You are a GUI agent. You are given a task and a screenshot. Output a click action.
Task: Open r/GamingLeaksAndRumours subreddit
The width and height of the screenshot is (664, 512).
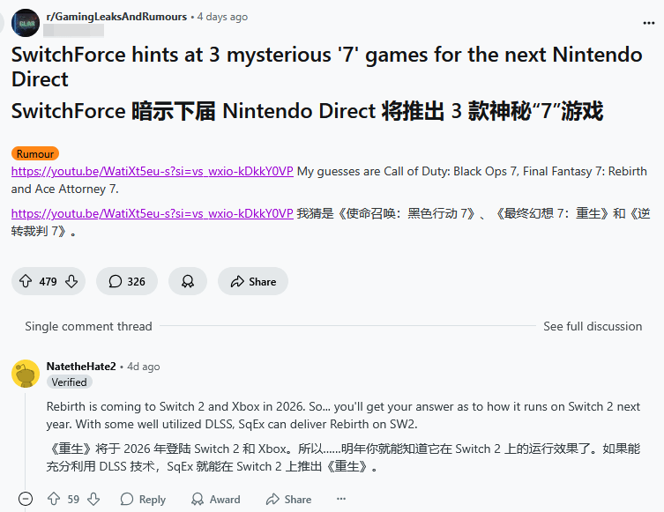pos(116,17)
